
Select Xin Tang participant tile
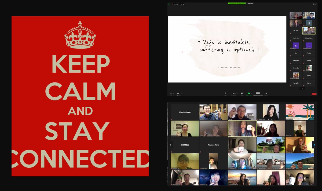tap(296, 31)
